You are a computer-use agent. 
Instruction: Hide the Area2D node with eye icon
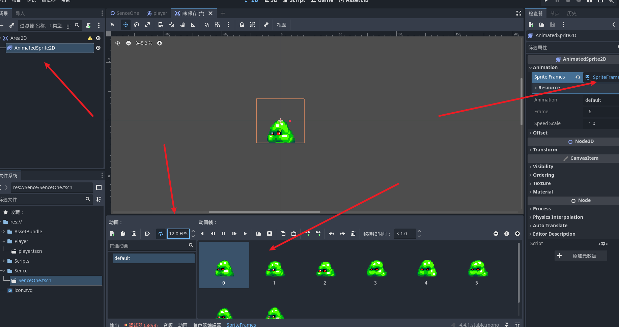tap(98, 38)
